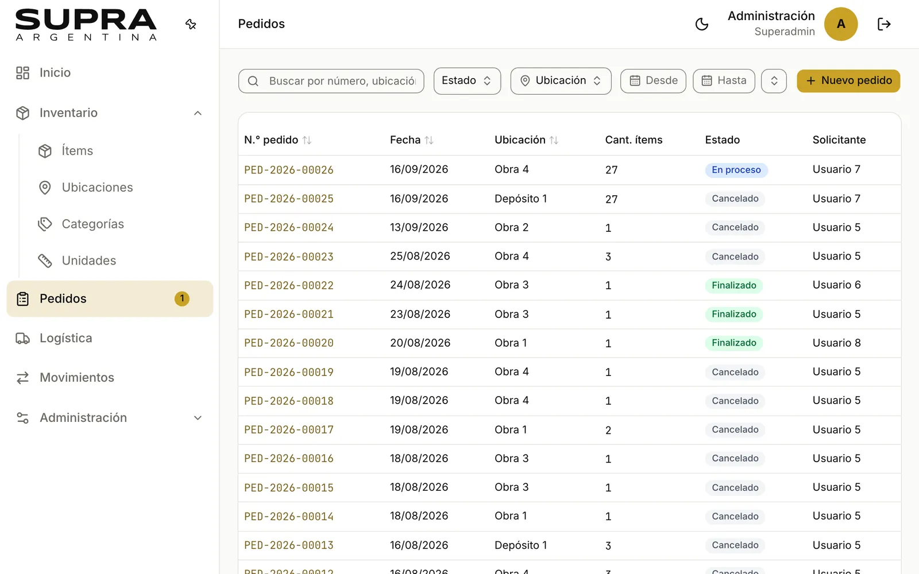Open Ubicaciones menu entry
The height and width of the screenshot is (574, 919).
coord(98,188)
